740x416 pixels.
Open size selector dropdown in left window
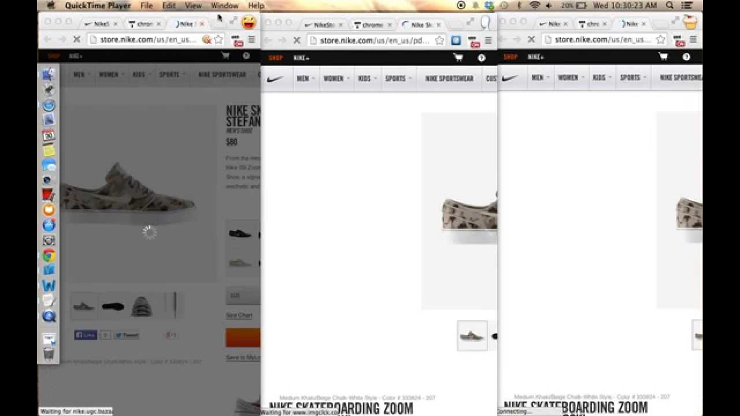[243, 296]
